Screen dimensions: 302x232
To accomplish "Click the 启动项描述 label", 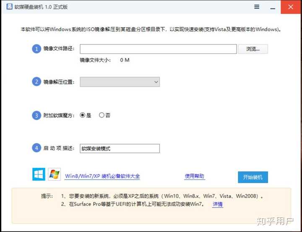I will (59, 148).
